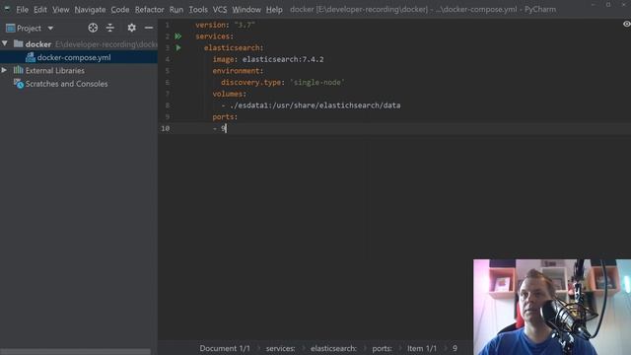Click the ports: key in editor
Viewport: 631px width, 355px height.
[225, 116]
